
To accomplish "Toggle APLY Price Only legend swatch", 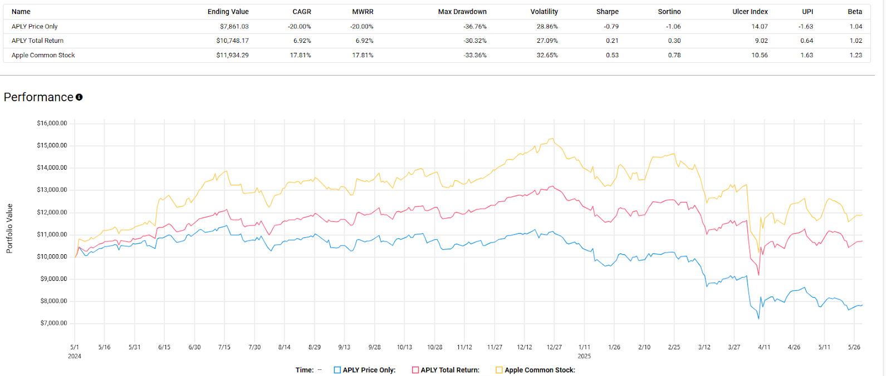I will 337,370.
